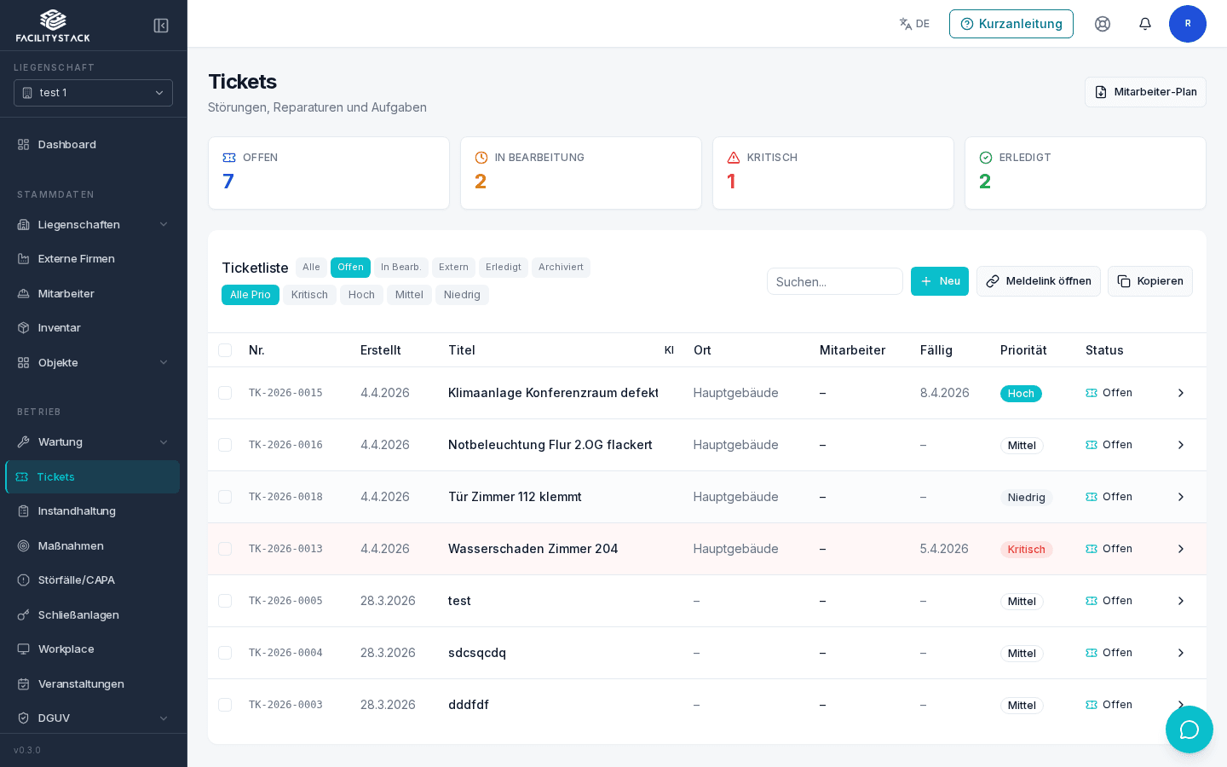This screenshot has height=767, width=1227.
Task: Open row arrow for TK-2026-0005
Action: click(1181, 601)
